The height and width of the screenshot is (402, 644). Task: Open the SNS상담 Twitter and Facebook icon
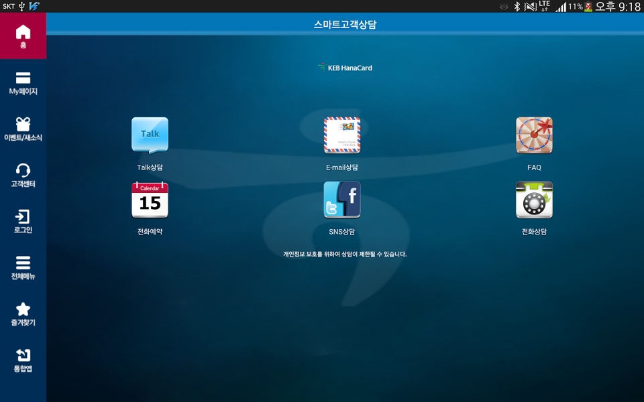pyautogui.click(x=342, y=200)
